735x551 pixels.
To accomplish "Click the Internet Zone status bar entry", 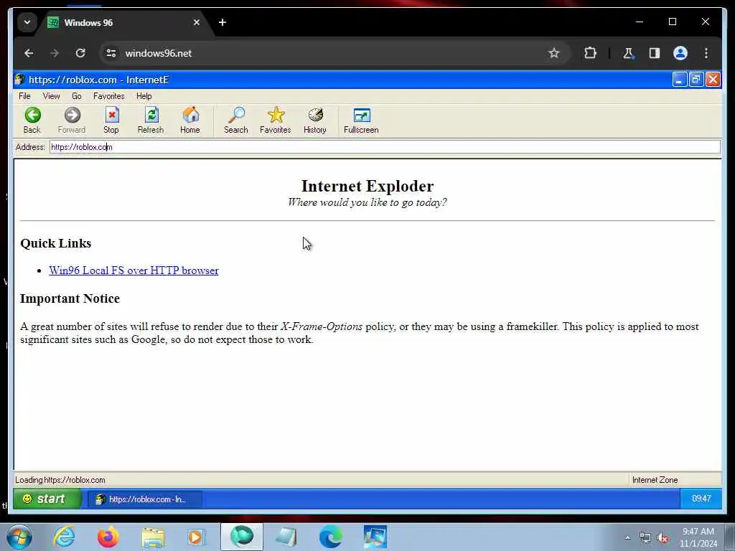I will 655,480.
